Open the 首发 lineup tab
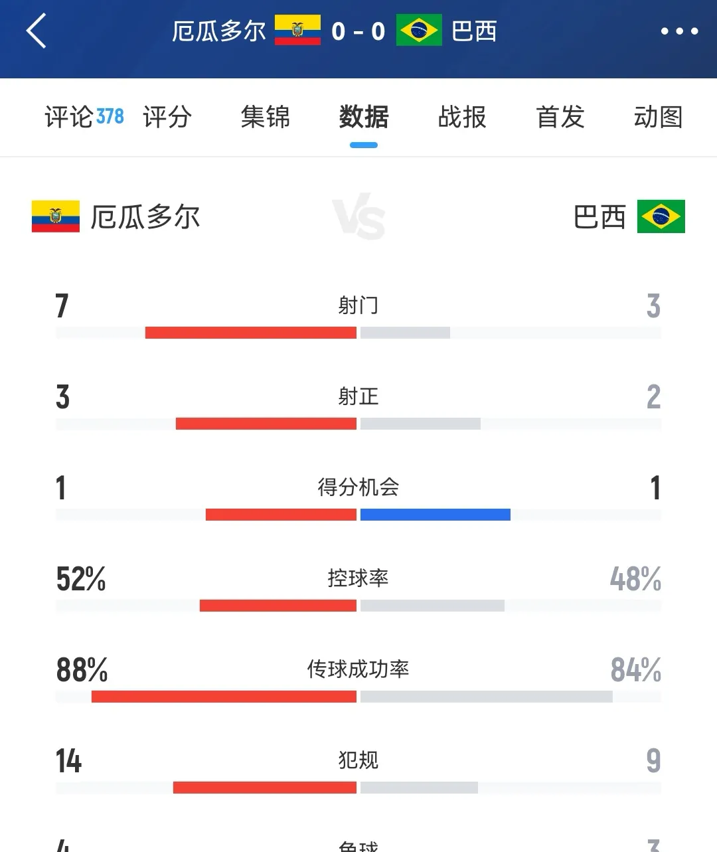 560,118
